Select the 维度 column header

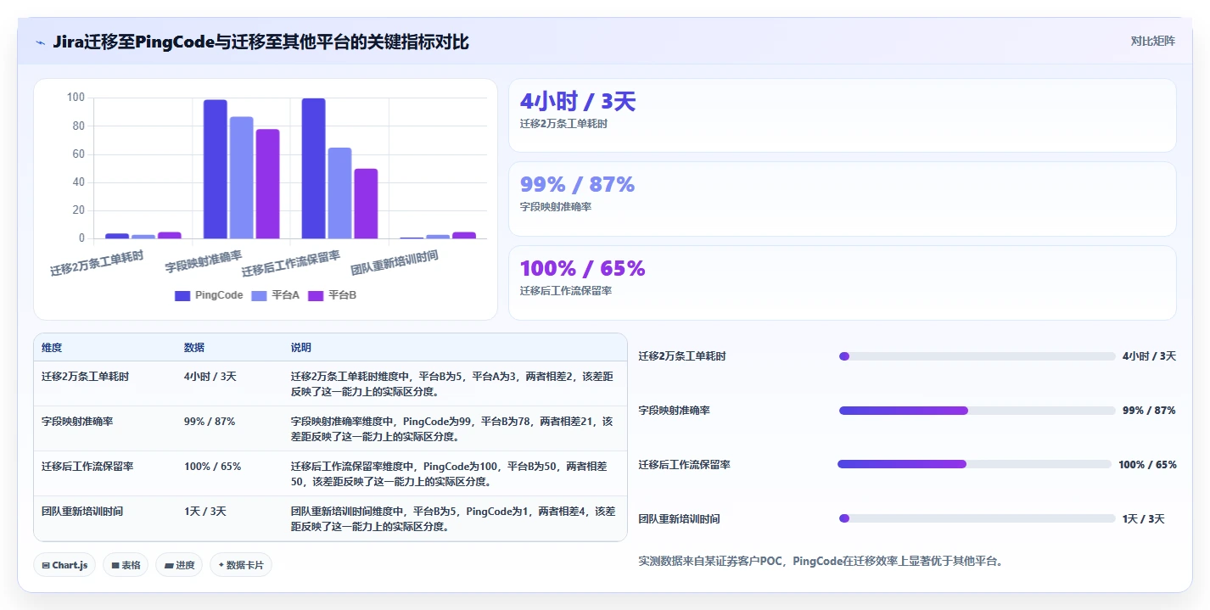tap(52, 348)
